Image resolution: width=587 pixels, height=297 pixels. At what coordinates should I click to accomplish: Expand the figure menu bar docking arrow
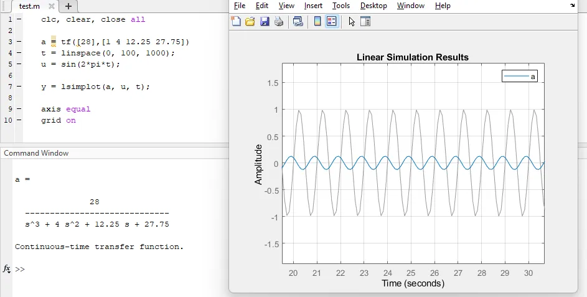pyautogui.click(x=572, y=5)
